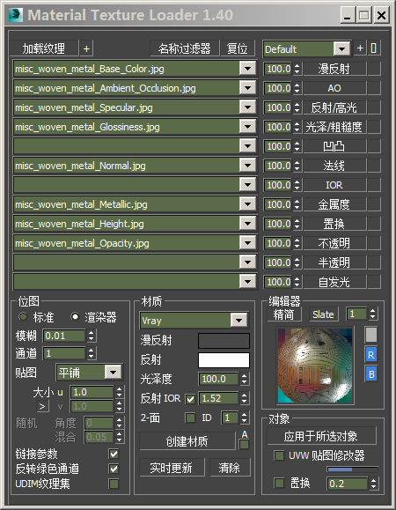Image resolution: width=396 pixels, height=510 pixels.
Task: Switch to the 精简 editor mode
Action: click(x=284, y=314)
